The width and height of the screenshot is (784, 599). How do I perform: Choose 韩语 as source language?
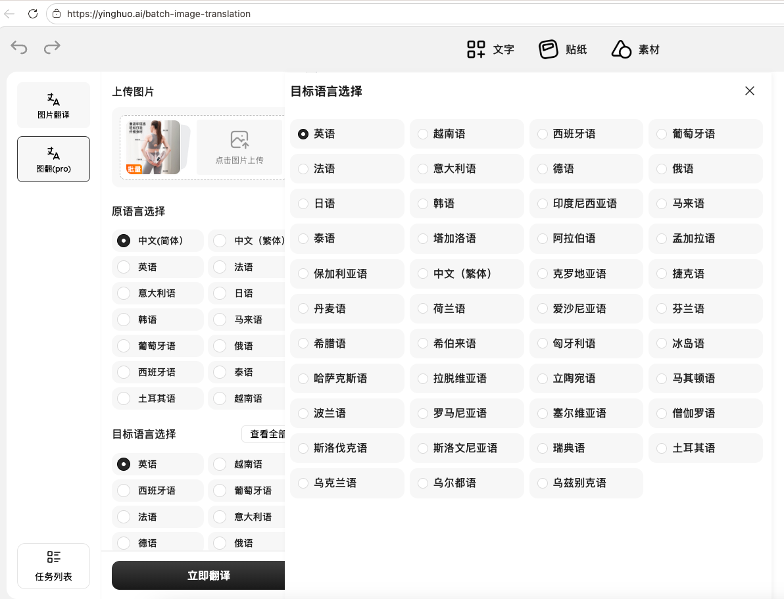tap(157, 320)
